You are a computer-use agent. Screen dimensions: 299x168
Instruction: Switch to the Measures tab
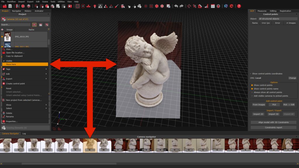[262, 11]
